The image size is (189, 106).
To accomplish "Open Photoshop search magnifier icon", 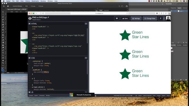I will point(119,6).
